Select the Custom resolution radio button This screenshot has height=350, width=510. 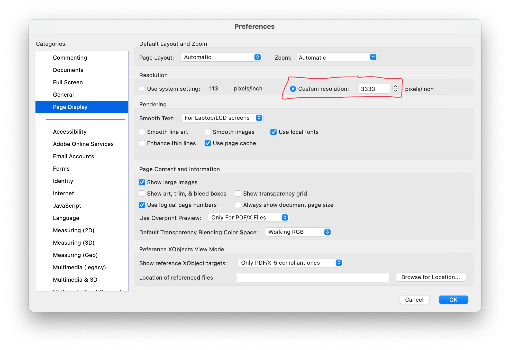(293, 89)
